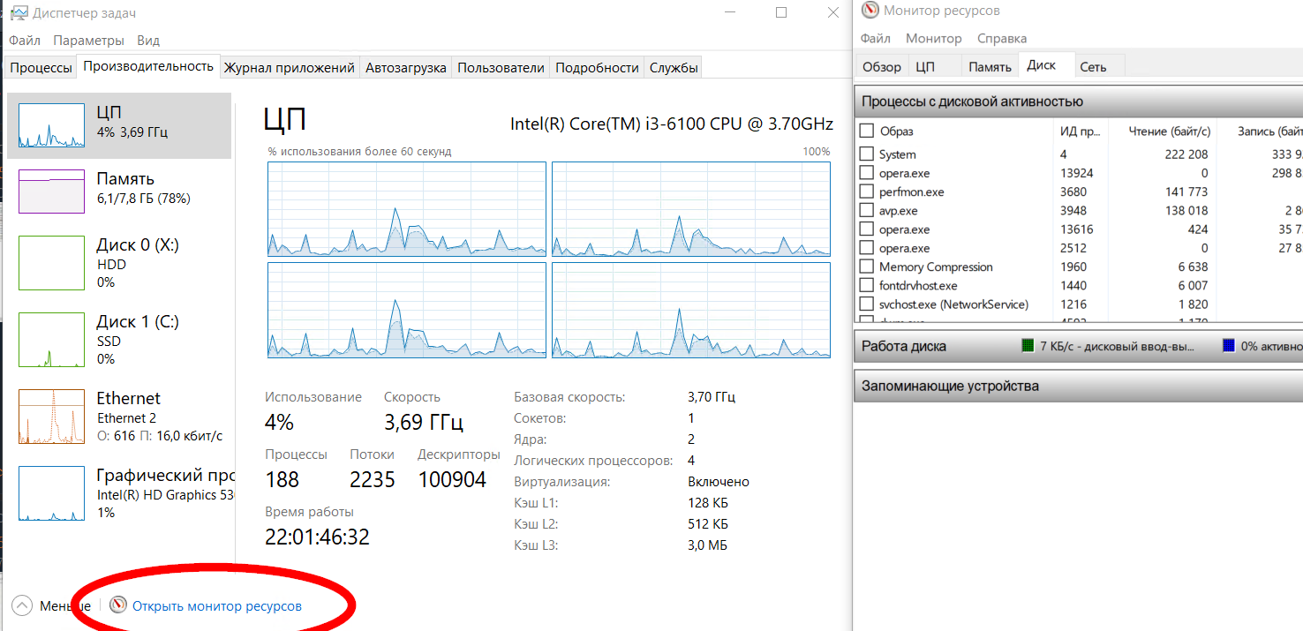
Task: Click the Кэш L3 value 3,0 МБ
Action: pos(707,545)
